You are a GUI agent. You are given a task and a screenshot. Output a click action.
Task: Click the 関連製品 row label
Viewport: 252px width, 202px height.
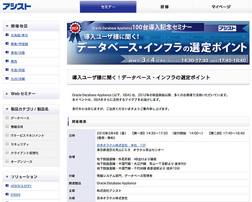(75, 183)
